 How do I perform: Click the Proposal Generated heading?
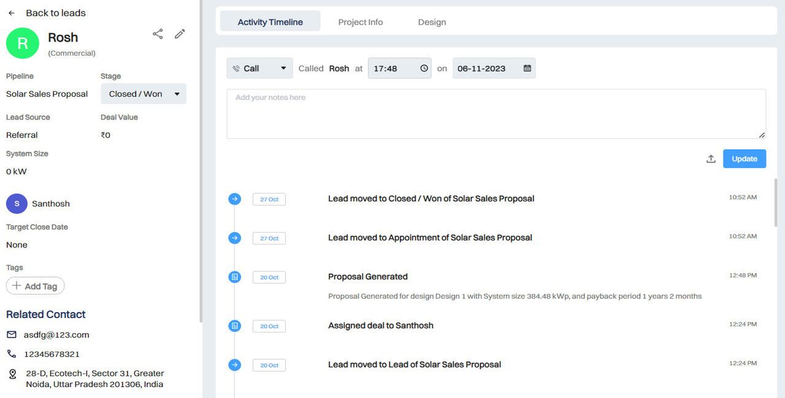(x=368, y=277)
